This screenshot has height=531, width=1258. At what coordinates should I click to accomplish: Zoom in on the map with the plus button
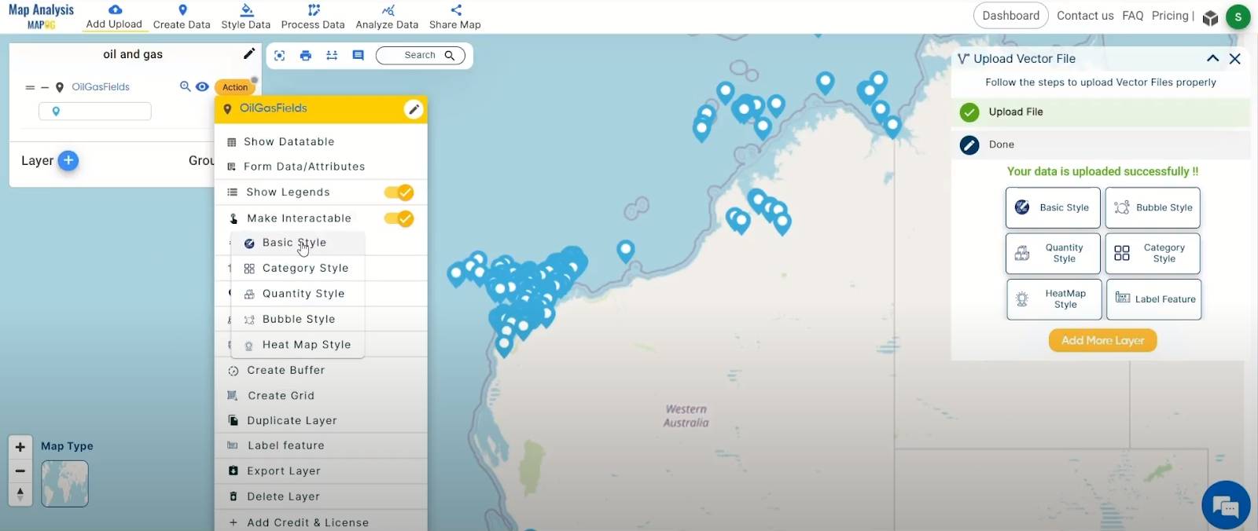[20, 447]
